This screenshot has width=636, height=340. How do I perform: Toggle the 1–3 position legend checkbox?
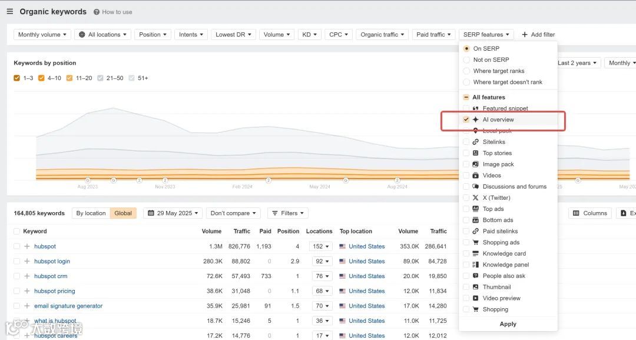pos(16,78)
